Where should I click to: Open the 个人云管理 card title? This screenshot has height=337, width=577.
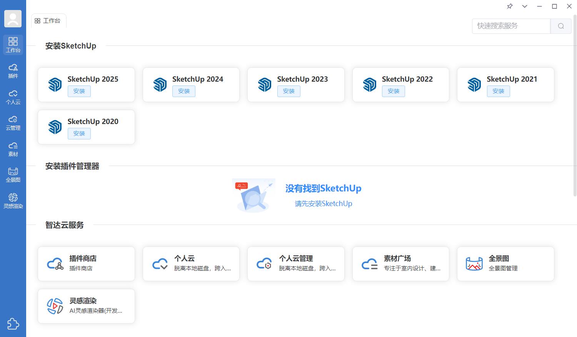click(x=296, y=258)
